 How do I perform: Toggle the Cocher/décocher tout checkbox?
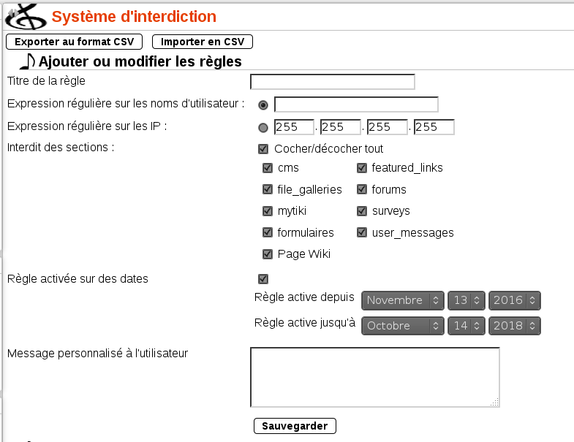pos(263,149)
